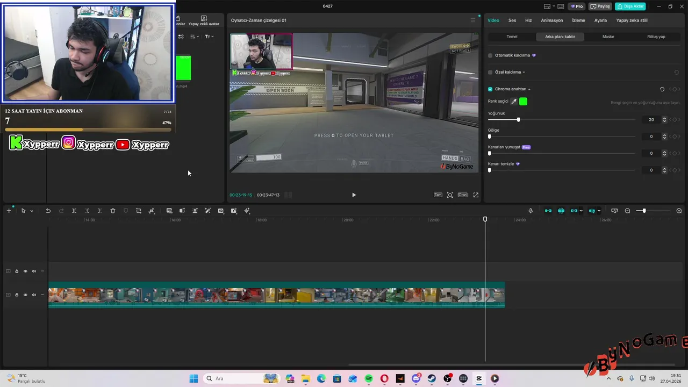The height and width of the screenshot is (387, 688).
Task: Open linkage option dropdown arrow
Action: pos(581,211)
